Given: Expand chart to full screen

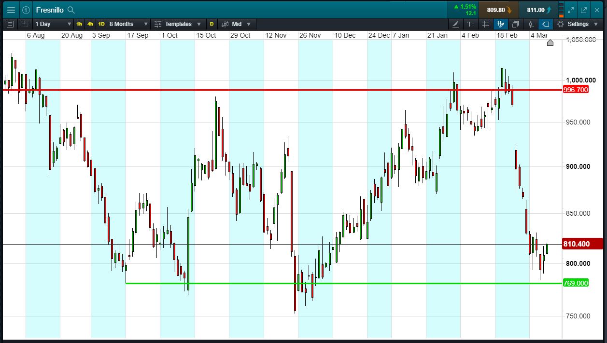Looking at the screenshot, I should 571,10.
